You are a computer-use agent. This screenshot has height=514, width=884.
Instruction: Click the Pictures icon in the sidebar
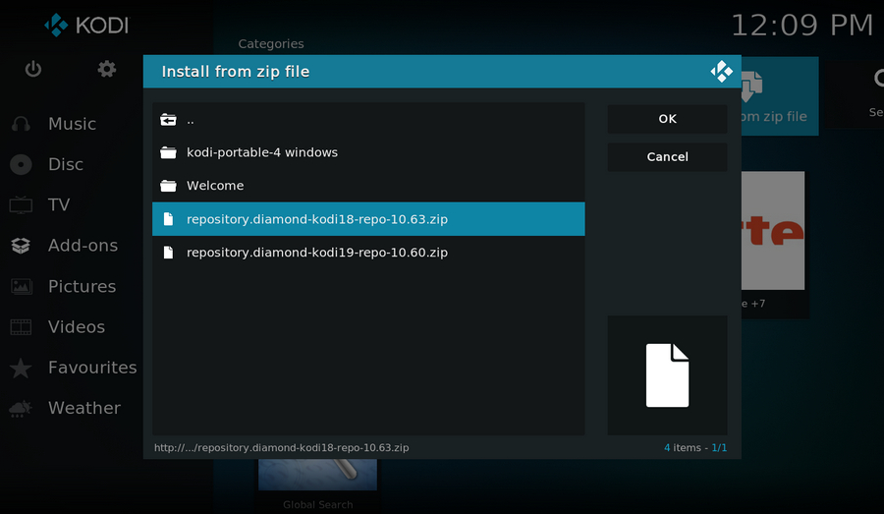pyautogui.click(x=22, y=287)
